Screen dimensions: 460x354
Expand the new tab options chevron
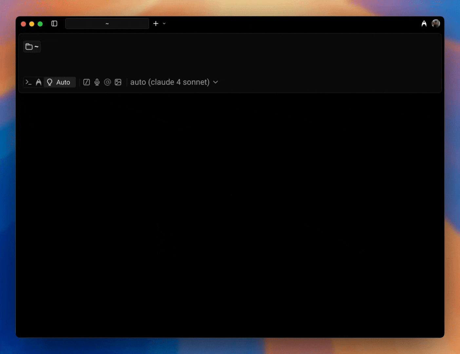coord(164,23)
